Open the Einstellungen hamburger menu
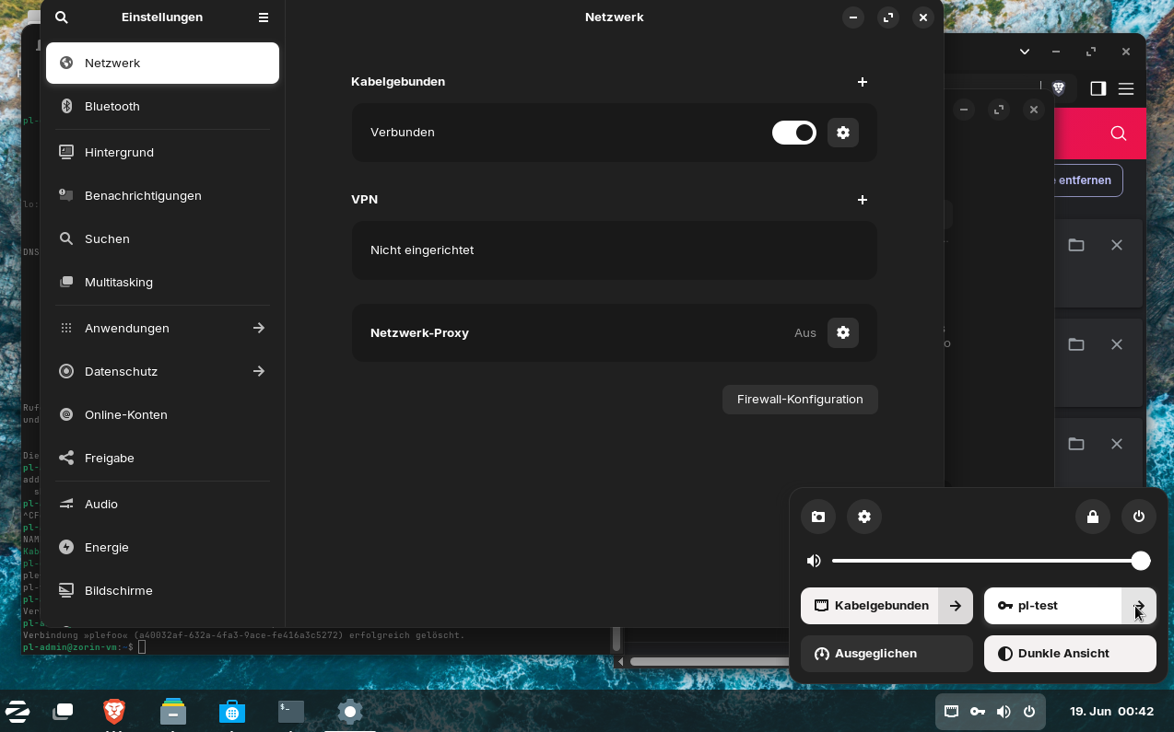Viewport: 1174px width, 732px height. click(264, 17)
